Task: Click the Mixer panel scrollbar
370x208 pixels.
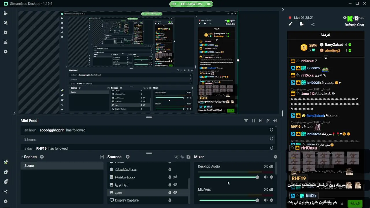Action: point(276,168)
